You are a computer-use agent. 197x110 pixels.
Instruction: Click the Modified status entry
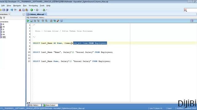click(x=179, y=108)
